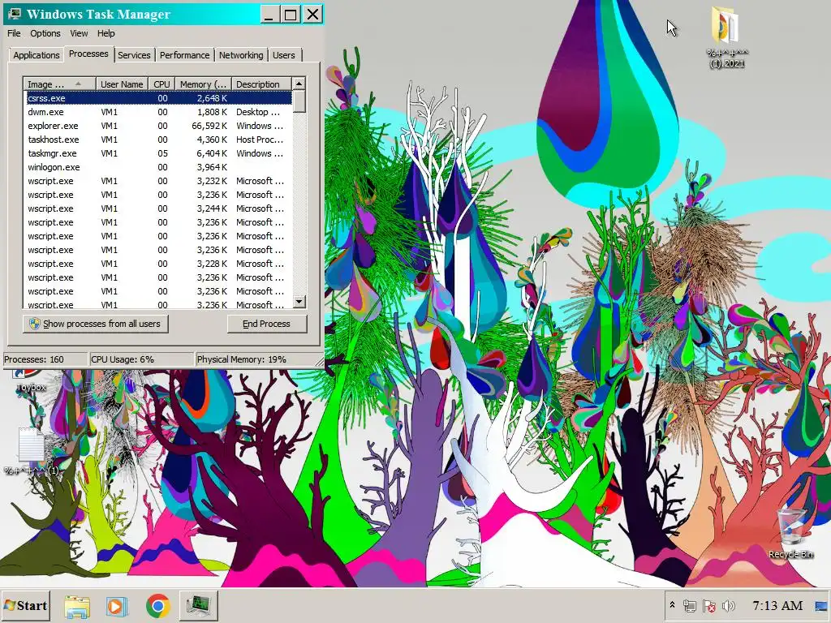This screenshot has width=831, height=623.
Task: Open the View menu
Action: coord(79,33)
